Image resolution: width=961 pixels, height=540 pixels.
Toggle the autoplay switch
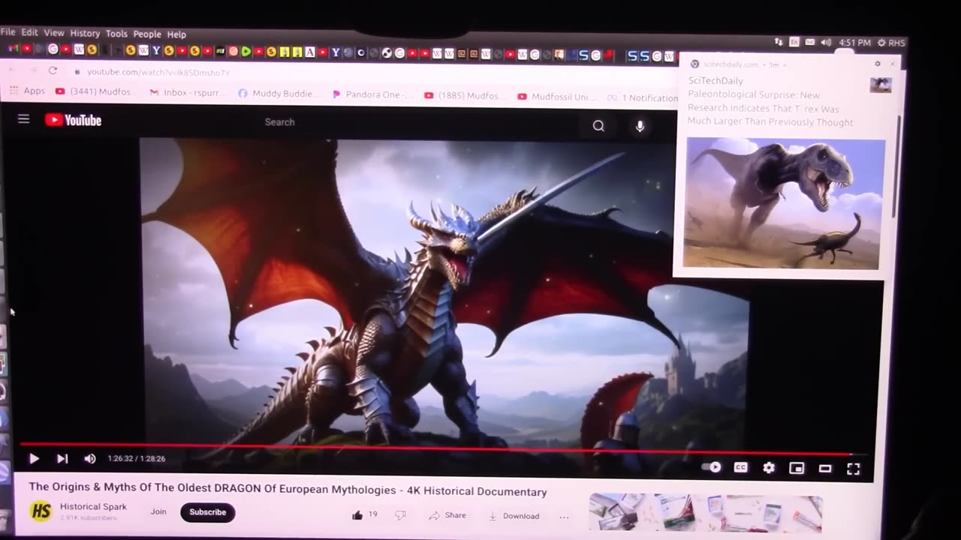pyautogui.click(x=711, y=467)
